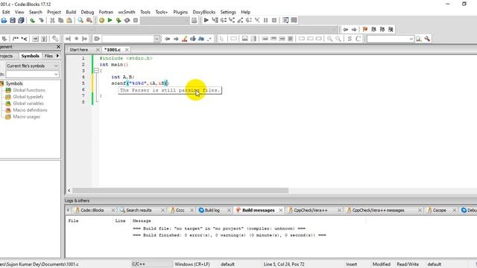
Task: Click the Paste clipboard icon
Action: pos(69,20)
